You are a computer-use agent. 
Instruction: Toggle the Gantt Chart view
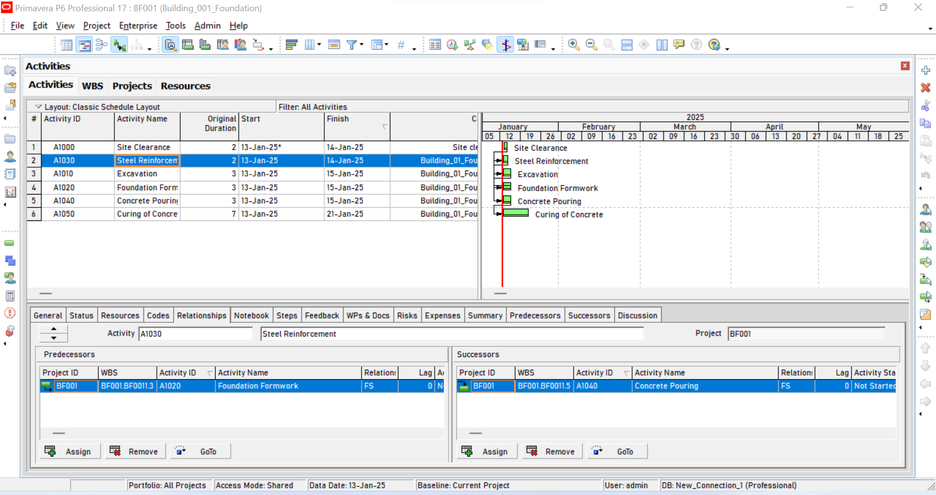point(84,45)
